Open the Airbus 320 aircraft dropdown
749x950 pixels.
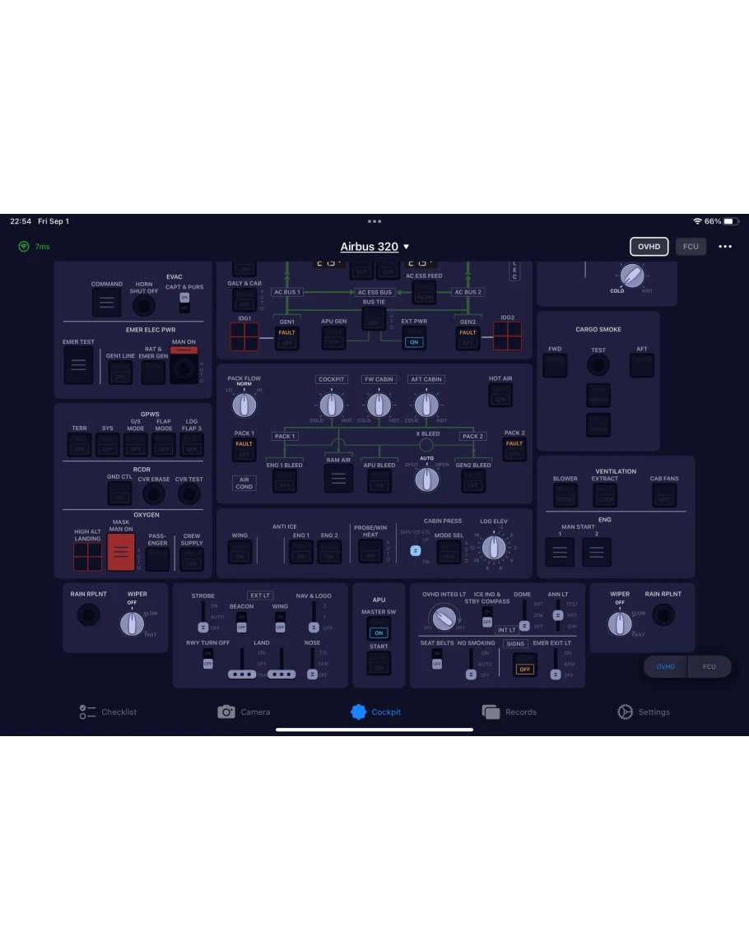click(x=374, y=247)
